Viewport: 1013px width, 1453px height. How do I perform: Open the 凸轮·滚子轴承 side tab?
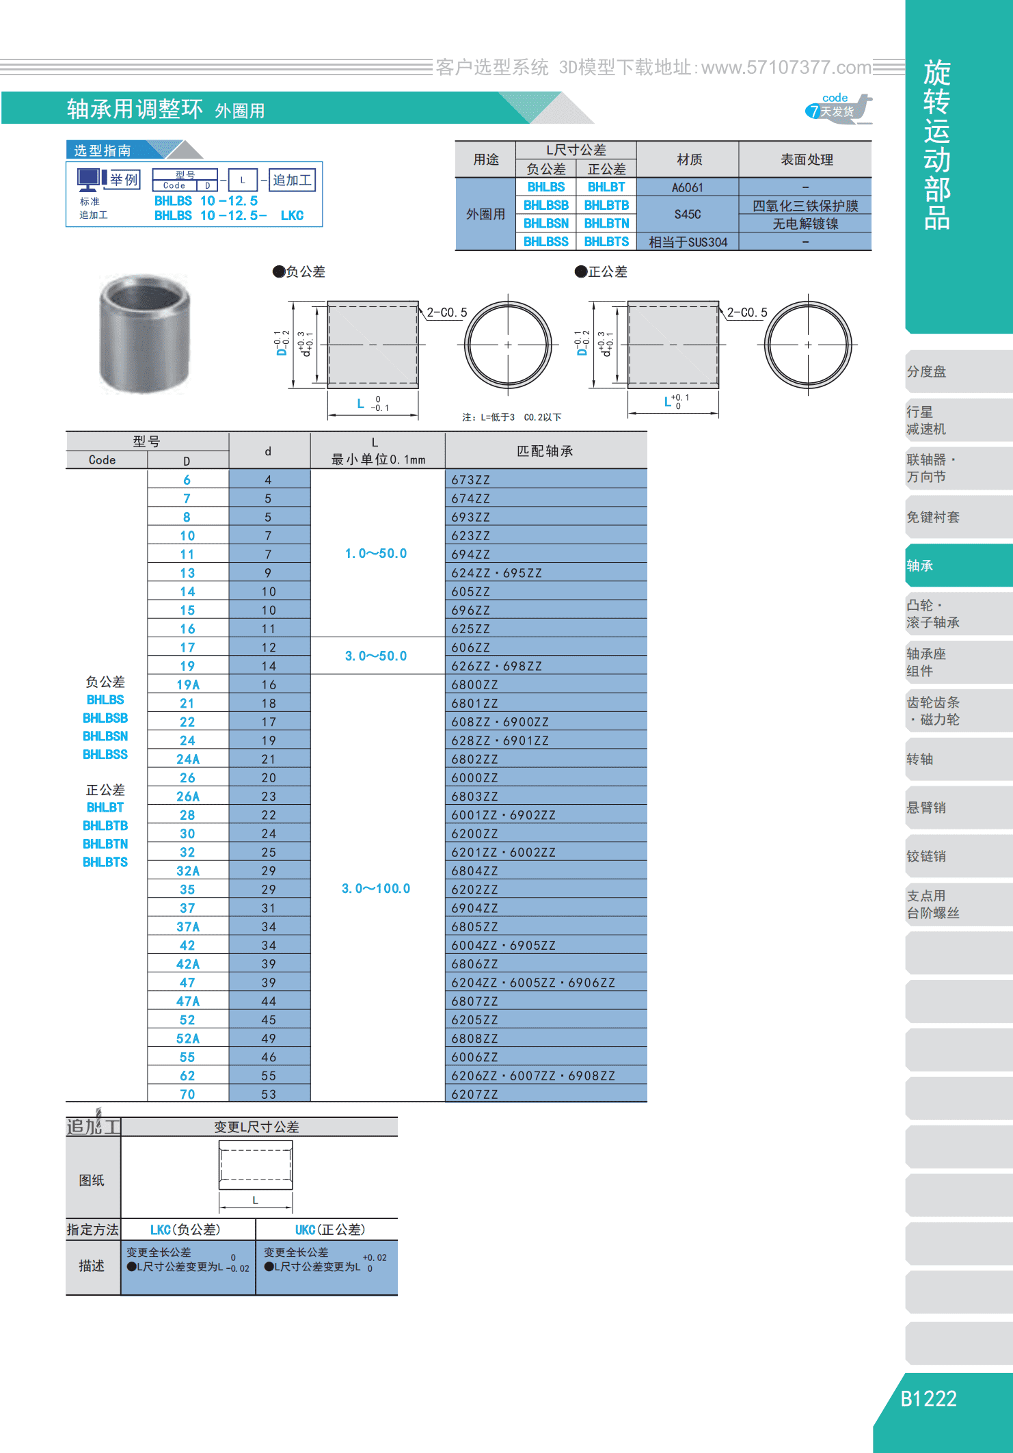(x=958, y=613)
